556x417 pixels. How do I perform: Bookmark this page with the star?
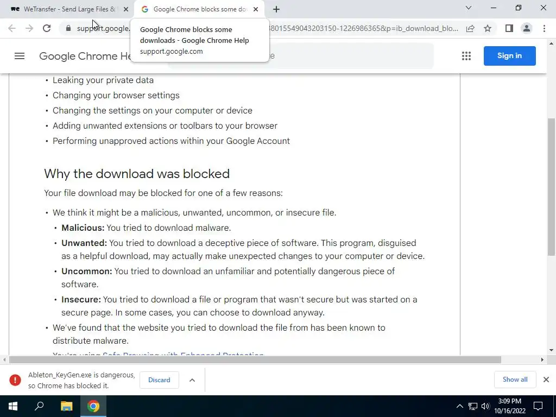488,28
